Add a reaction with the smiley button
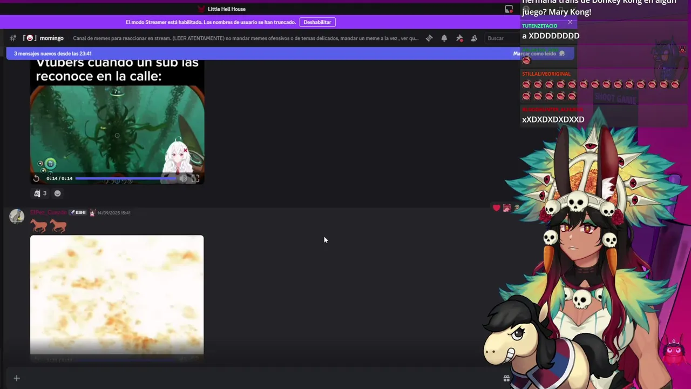The image size is (691, 389). pyautogui.click(x=58, y=193)
